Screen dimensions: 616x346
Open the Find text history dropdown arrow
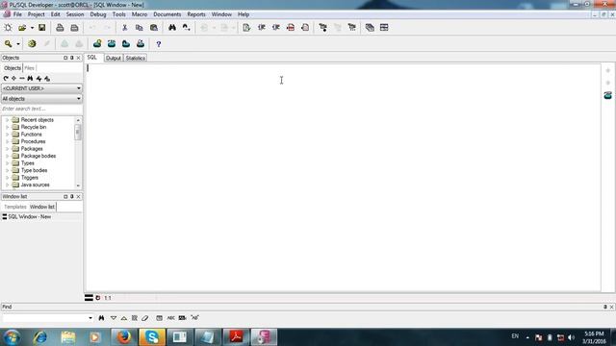(x=90, y=318)
